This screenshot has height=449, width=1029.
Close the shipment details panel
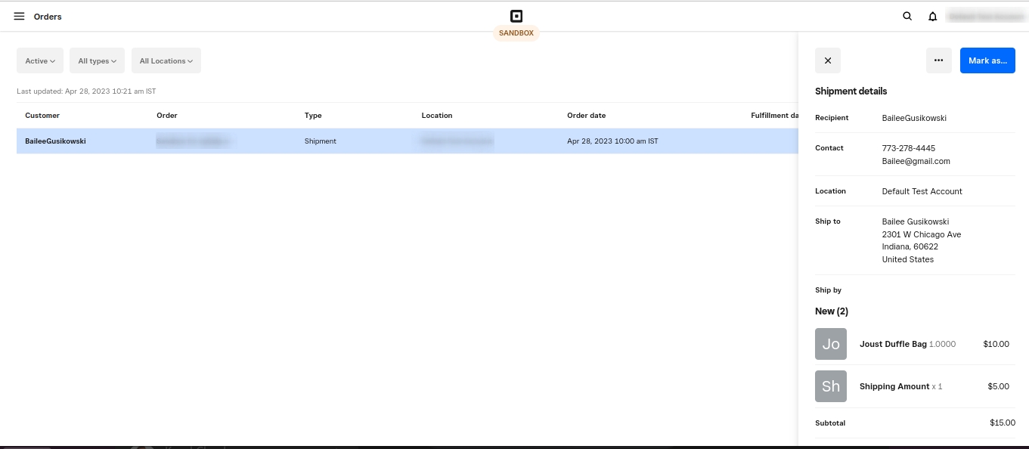(x=827, y=60)
